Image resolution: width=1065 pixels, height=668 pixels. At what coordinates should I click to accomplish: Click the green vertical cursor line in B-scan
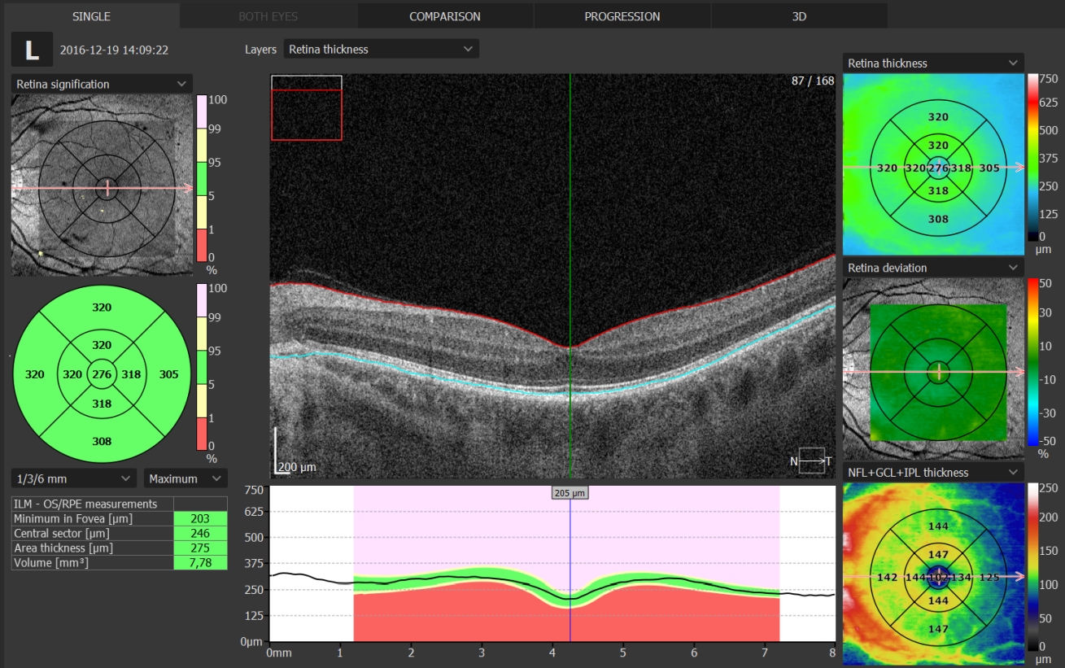tap(570, 275)
